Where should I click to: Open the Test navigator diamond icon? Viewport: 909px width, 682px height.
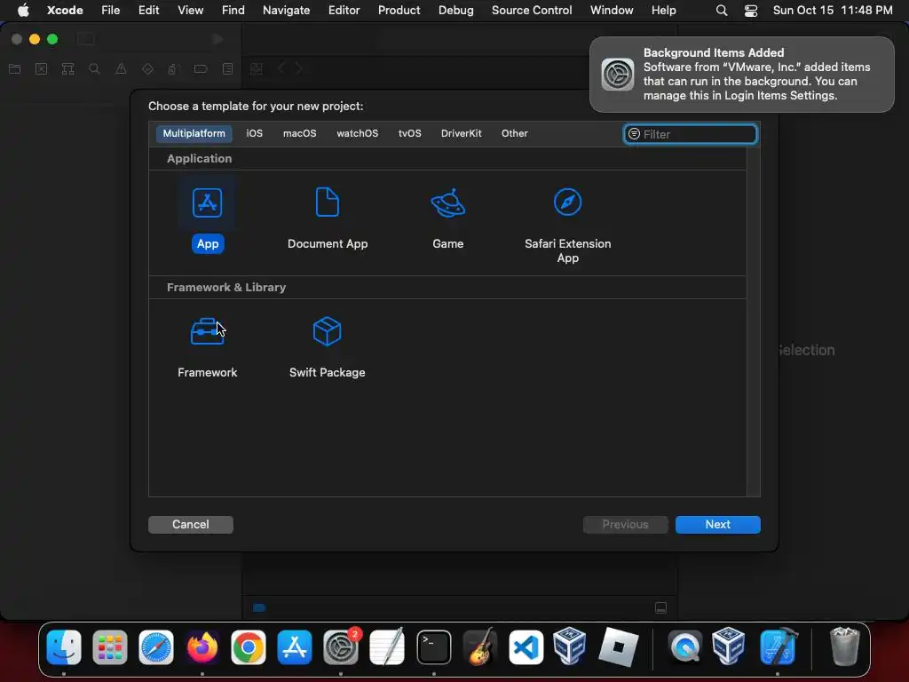(147, 69)
